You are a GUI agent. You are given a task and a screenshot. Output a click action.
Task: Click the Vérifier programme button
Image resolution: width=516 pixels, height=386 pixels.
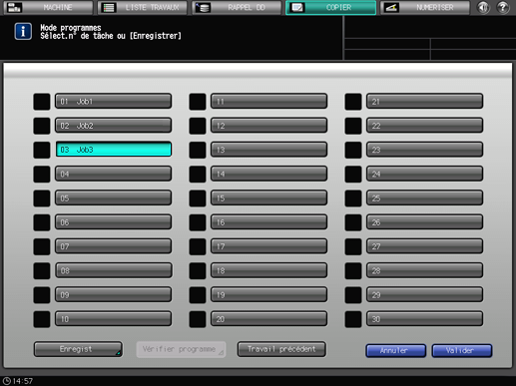point(181,349)
